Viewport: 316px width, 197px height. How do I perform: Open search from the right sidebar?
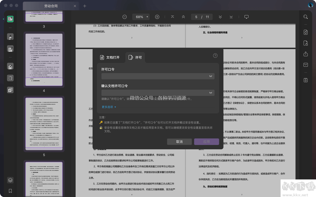(305, 17)
